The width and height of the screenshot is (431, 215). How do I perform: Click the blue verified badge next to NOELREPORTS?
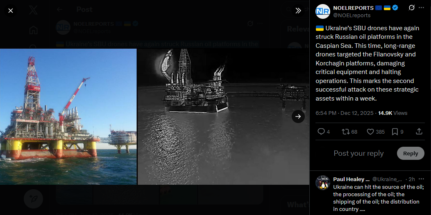395,8
